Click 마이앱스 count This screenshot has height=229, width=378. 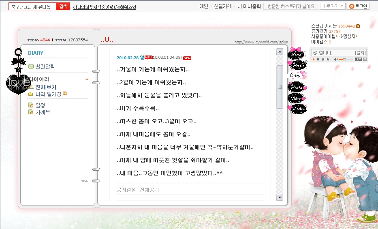pyautogui.click(x=330, y=42)
